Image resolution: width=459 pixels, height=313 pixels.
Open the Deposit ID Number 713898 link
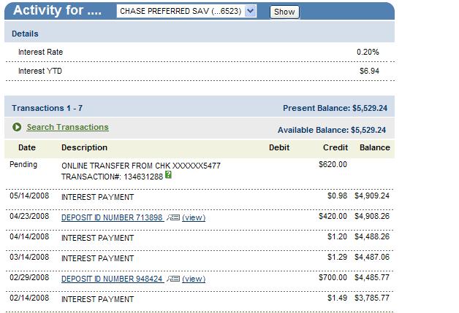[x=112, y=217]
